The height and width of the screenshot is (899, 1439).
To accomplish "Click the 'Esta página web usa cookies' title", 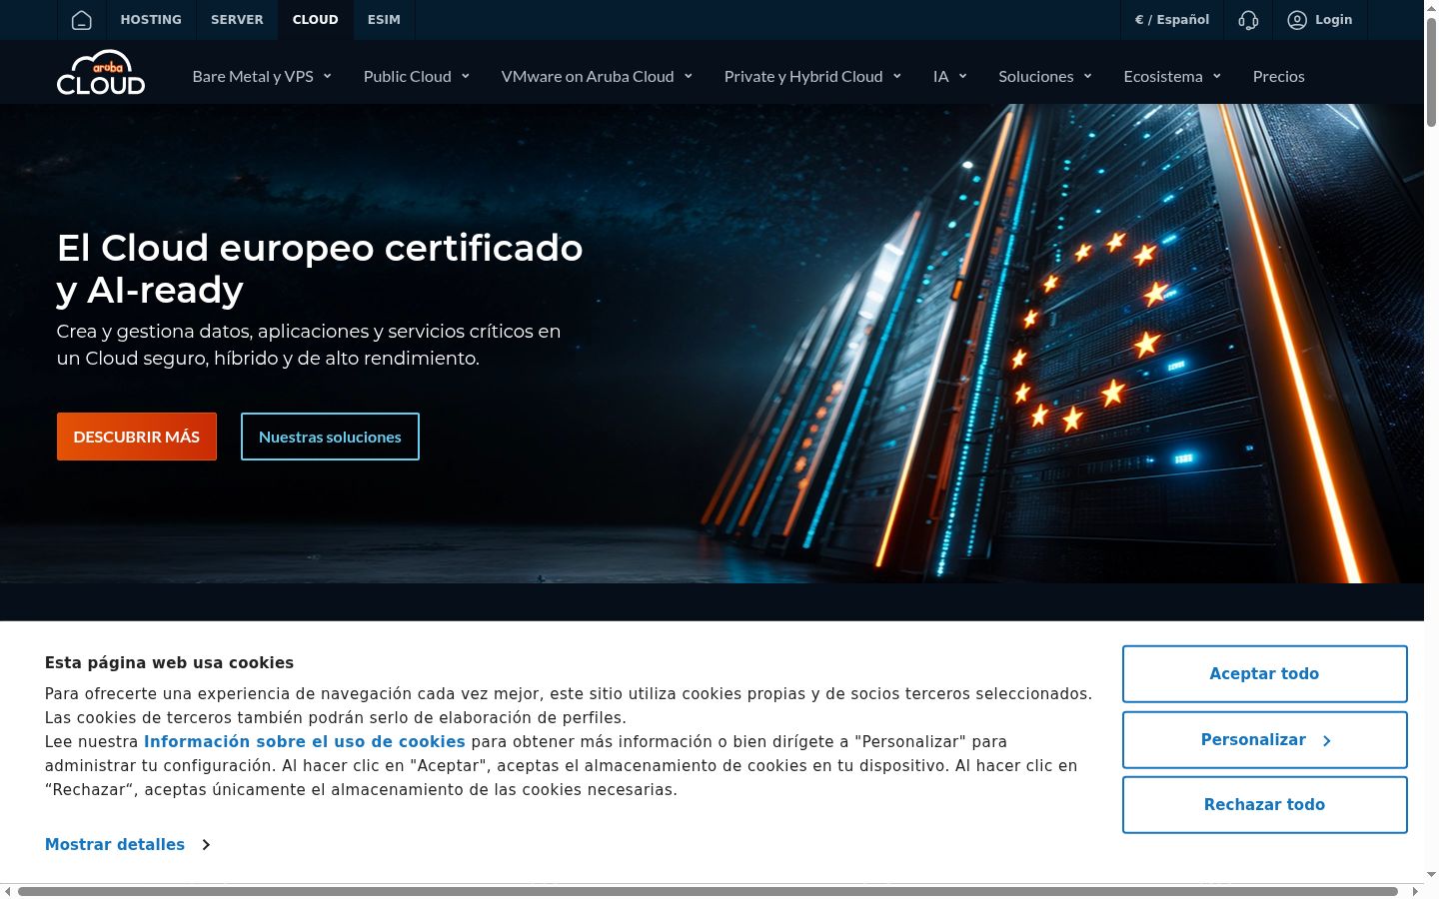I will (169, 663).
